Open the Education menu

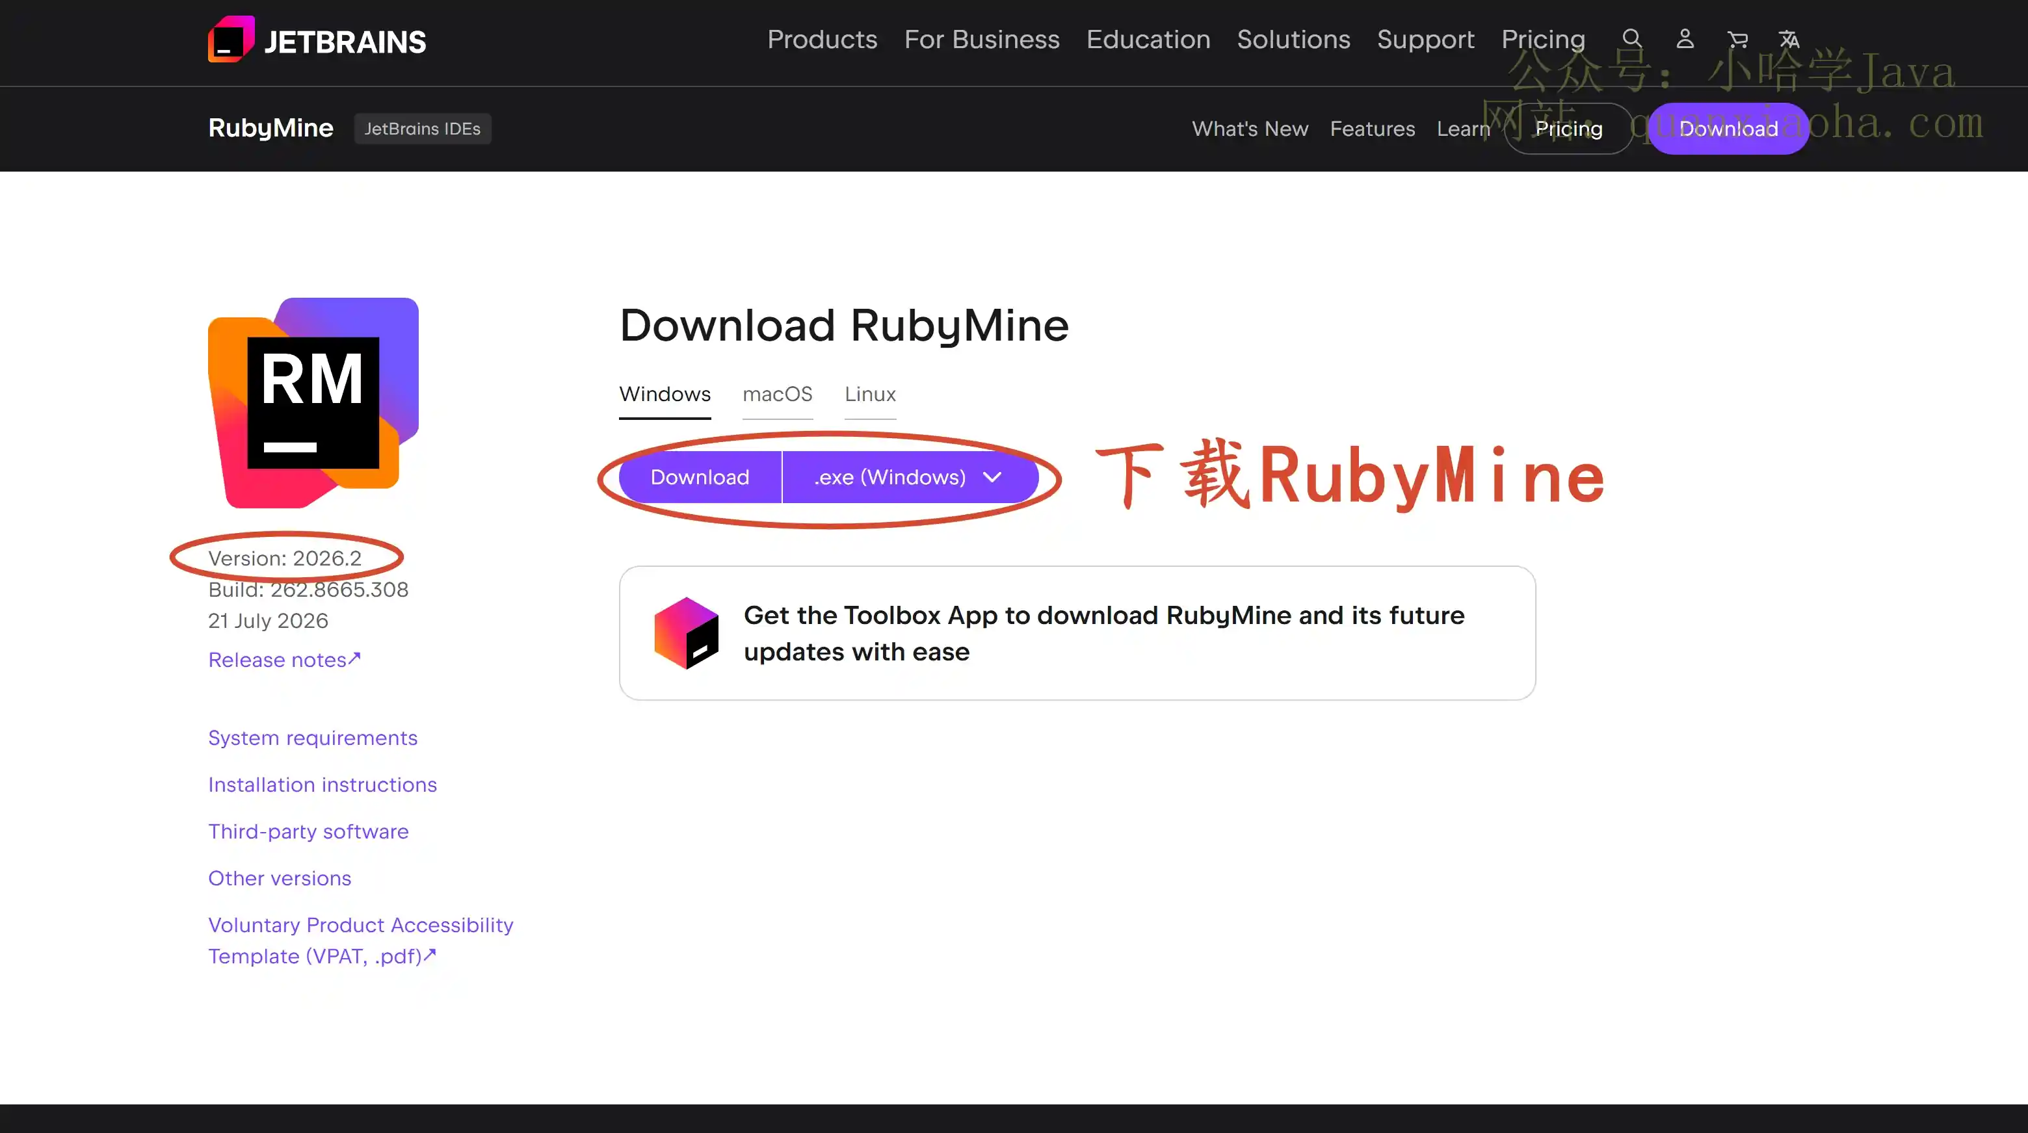click(x=1148, y=38)
